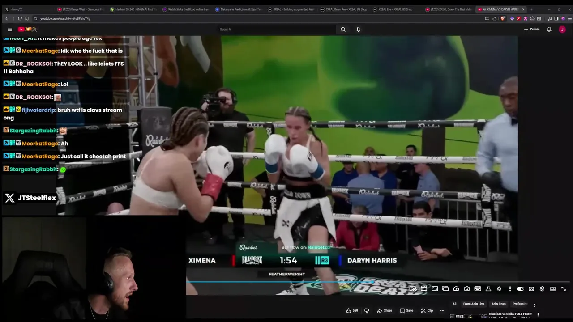573x322 pixels.
Task: Click the Share button under the video
Action: pyautogui.click(x=385, y=310)
